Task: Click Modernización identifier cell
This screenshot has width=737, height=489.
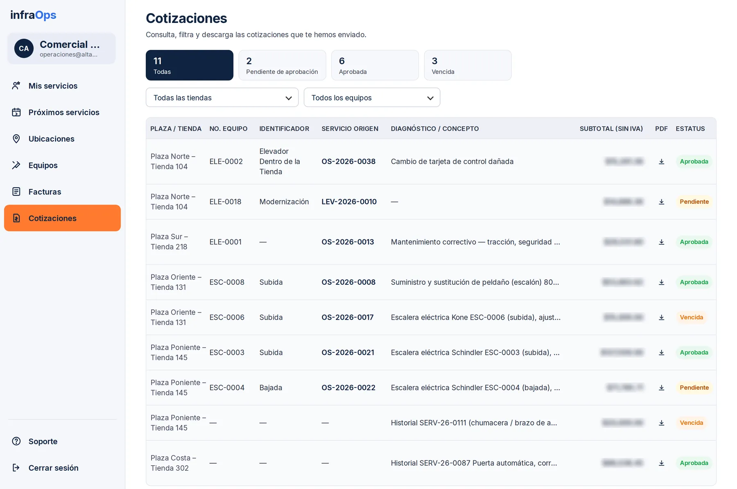Action: coord(284,202)
